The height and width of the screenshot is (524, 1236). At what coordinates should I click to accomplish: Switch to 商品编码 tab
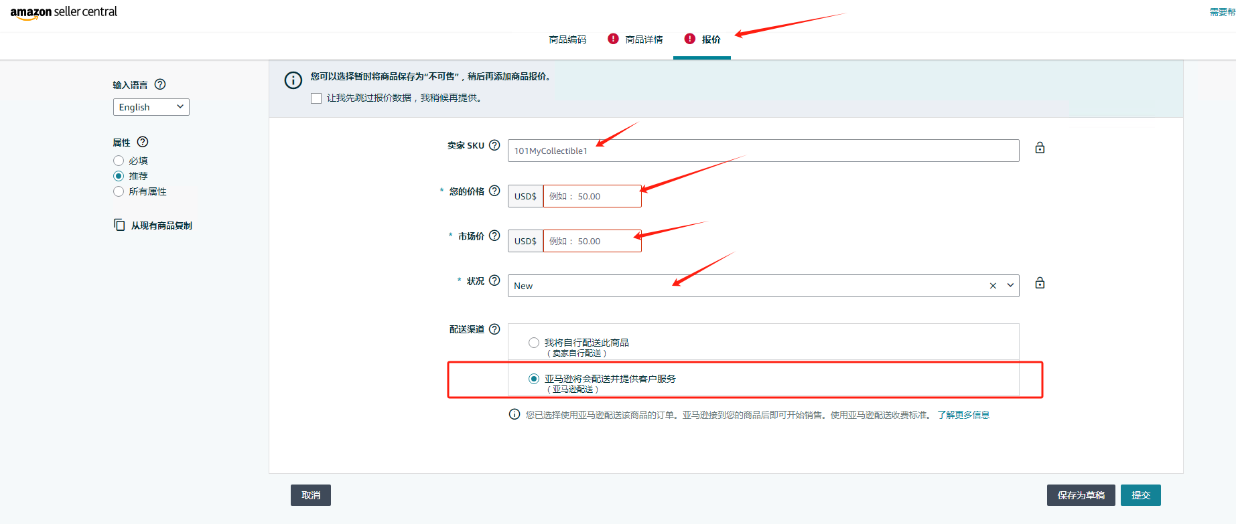coord(567,39)
